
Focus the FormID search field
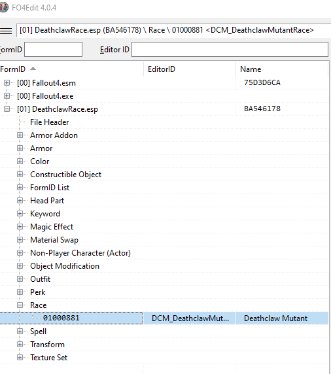53,50
